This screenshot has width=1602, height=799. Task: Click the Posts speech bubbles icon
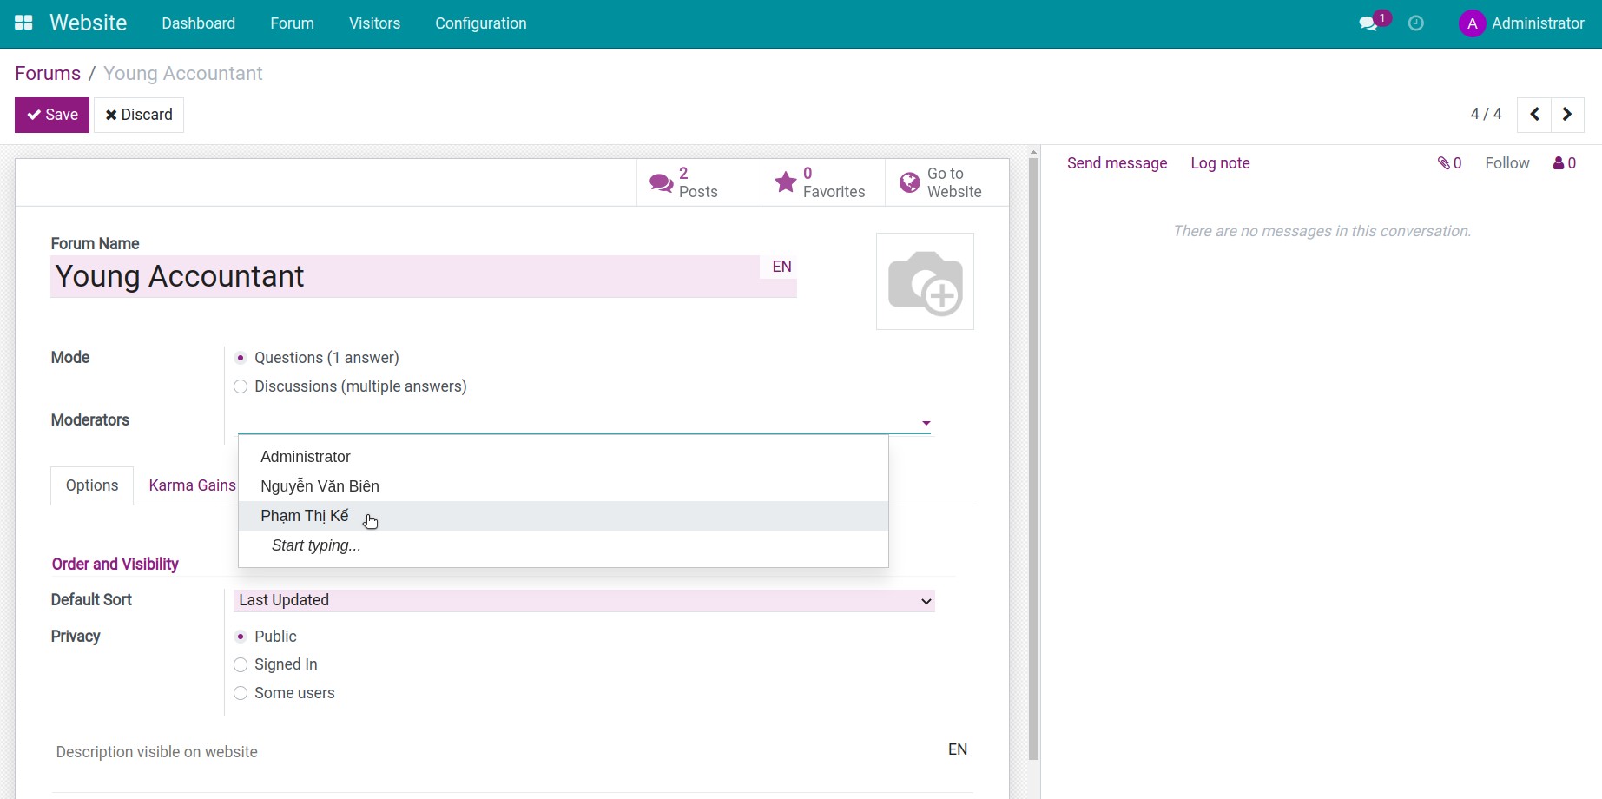pos(661,182)
